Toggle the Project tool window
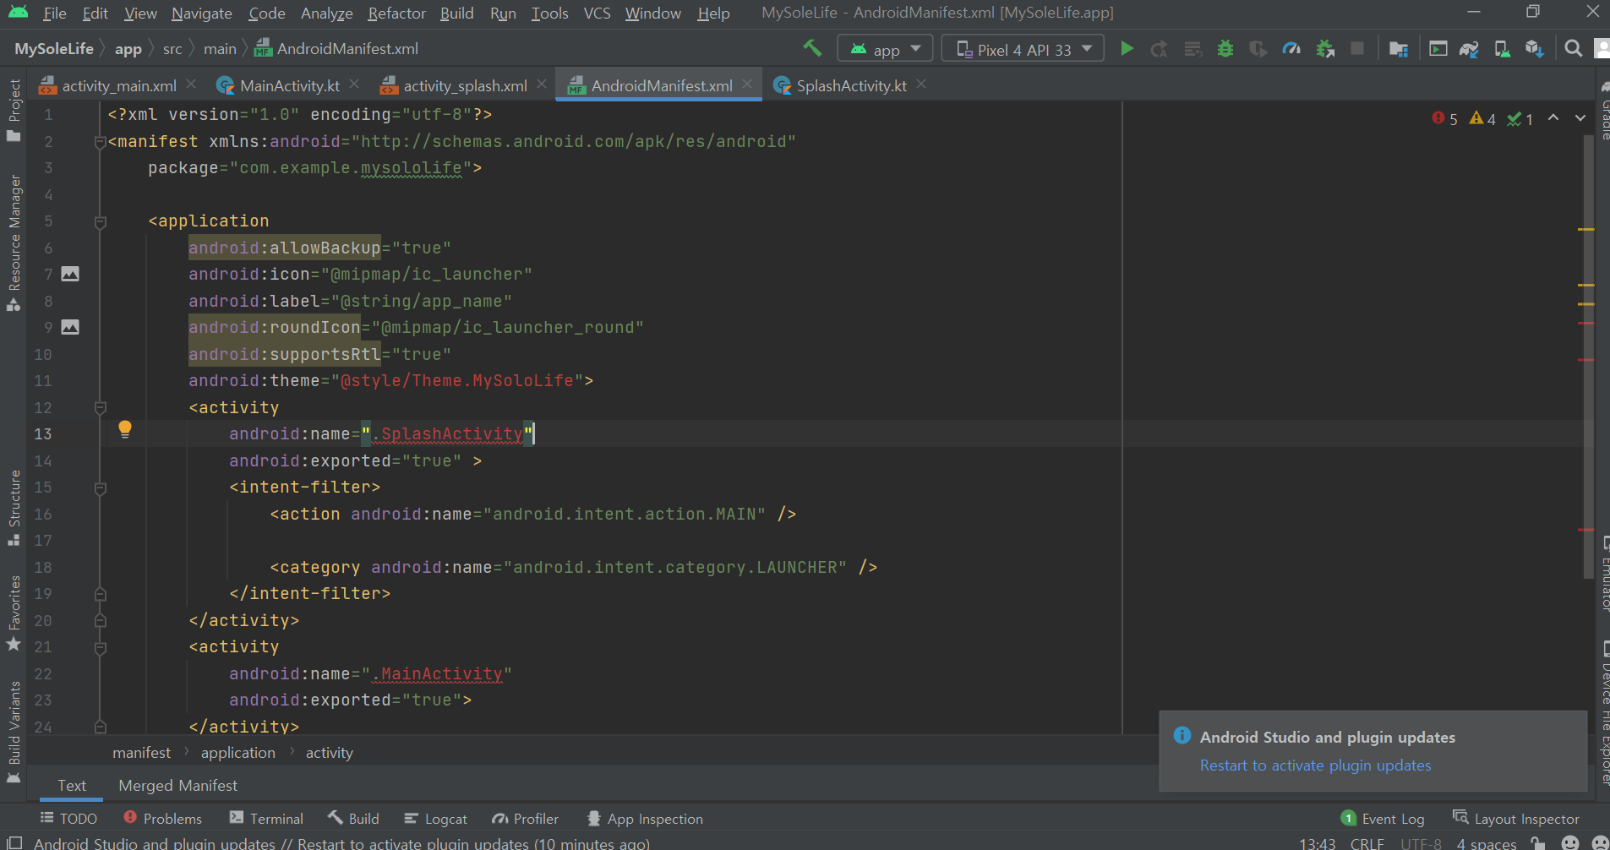 [x=14, y=110]
